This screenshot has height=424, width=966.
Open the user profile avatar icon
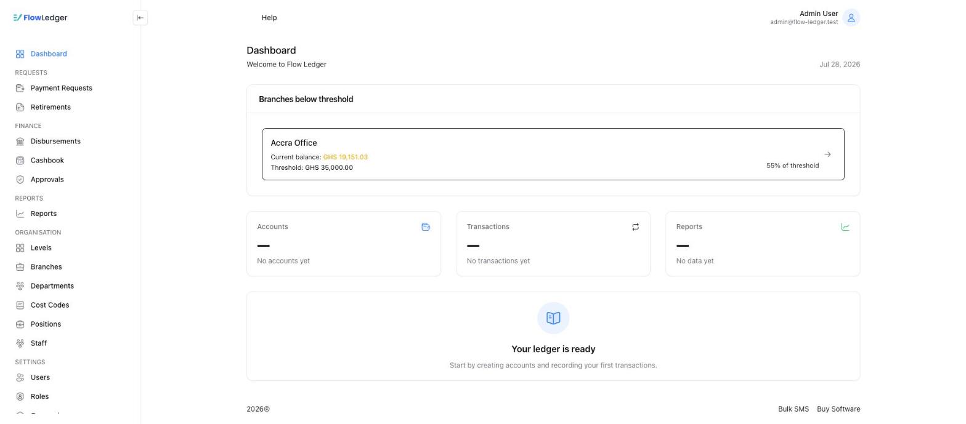click(851, 18)
